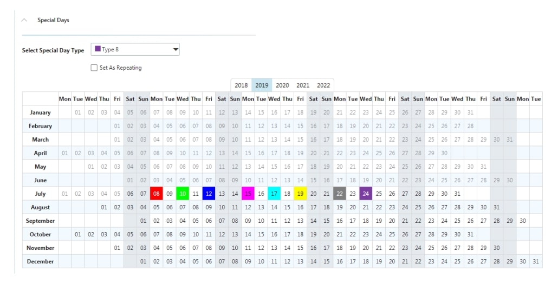Select the purple July 24 day
This screenshot has width=558, height=284.
pyautogui.click(x=366, y=194)
